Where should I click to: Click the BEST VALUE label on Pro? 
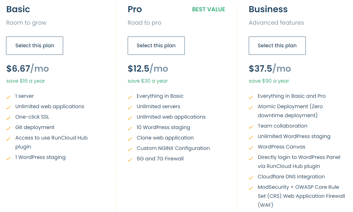208,9
